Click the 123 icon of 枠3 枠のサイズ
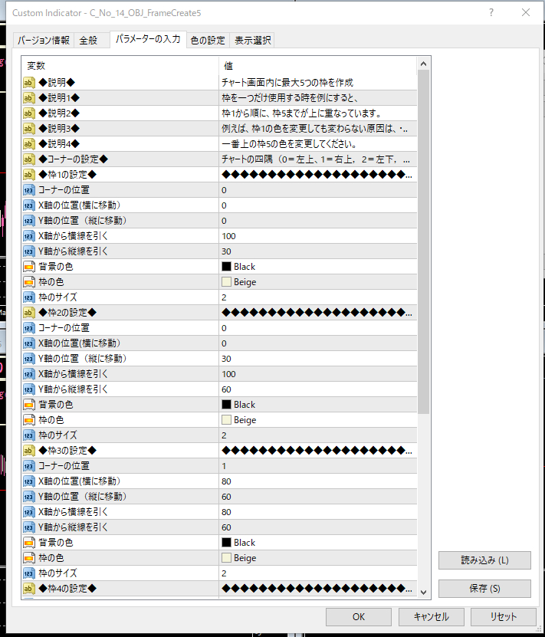The width and height of the screenshot is (545, 637). click(x=29, y=573)
